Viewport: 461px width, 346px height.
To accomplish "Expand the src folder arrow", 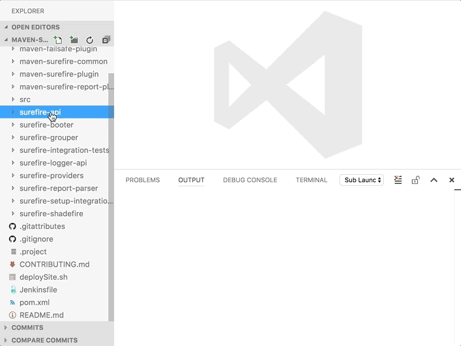I will 13,99.
